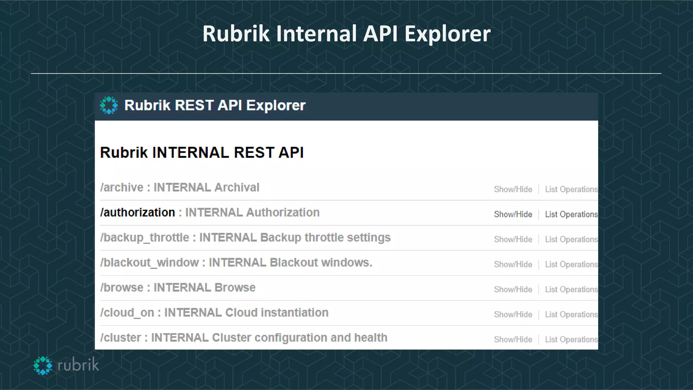Click the Rubrik logo in Explorer header

[109, 105]
